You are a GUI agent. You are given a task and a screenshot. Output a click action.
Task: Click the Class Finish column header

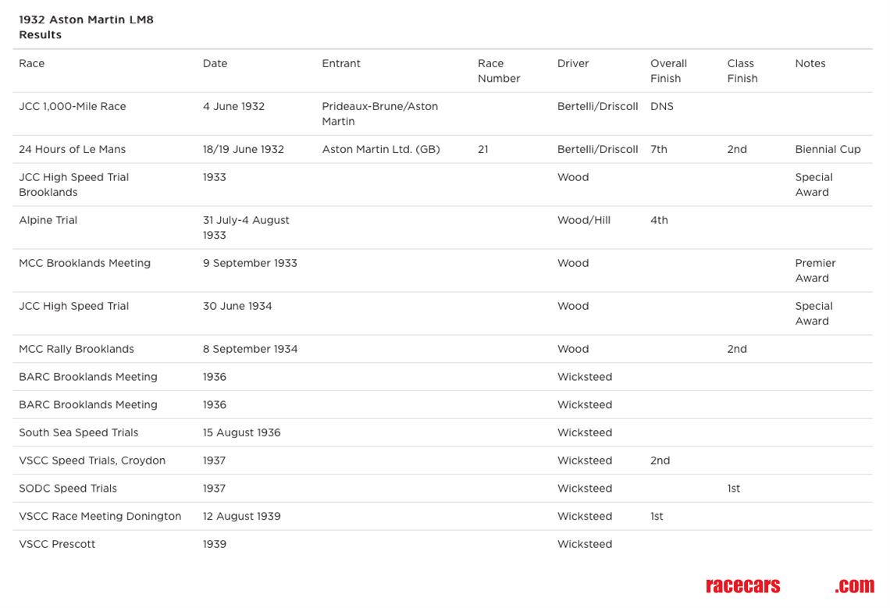point(742,70)
